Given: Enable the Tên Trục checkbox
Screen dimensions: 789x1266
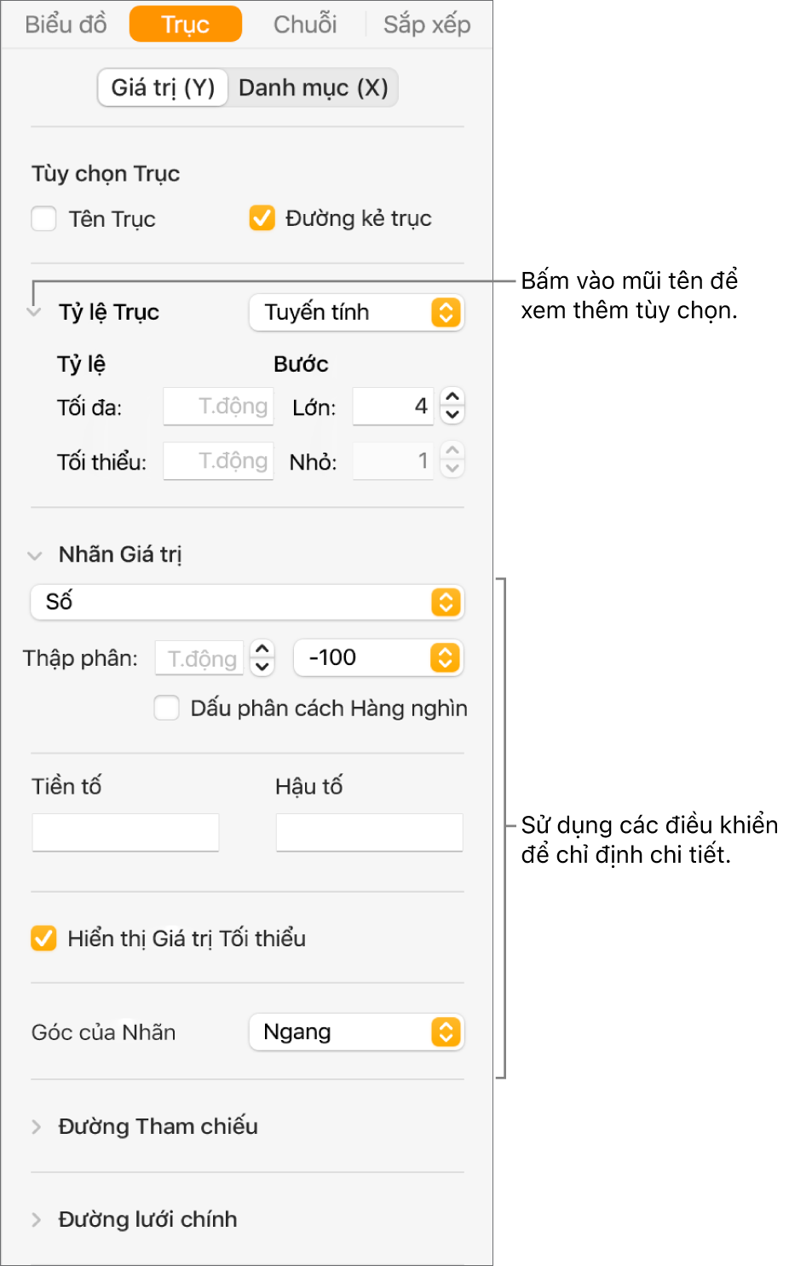Looking at the screenshot, I should (x=44, y=219).
